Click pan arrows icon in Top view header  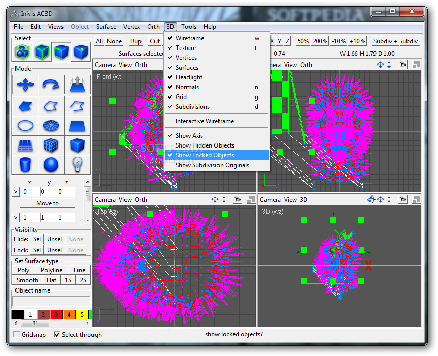point(215,199)
